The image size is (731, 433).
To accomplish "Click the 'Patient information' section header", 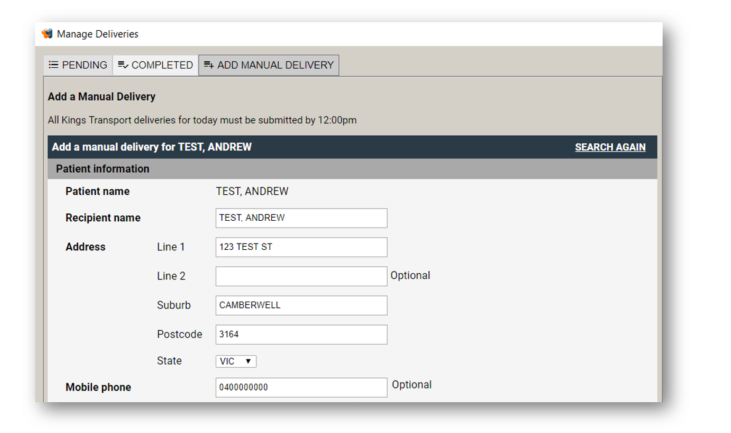I will point(352,169).
